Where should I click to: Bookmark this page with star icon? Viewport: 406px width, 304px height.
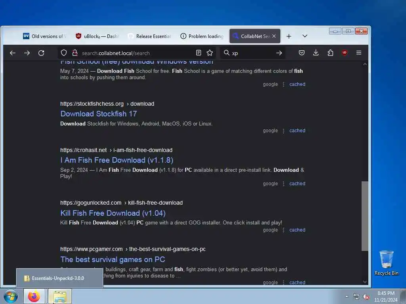click(x=210, y=53)
